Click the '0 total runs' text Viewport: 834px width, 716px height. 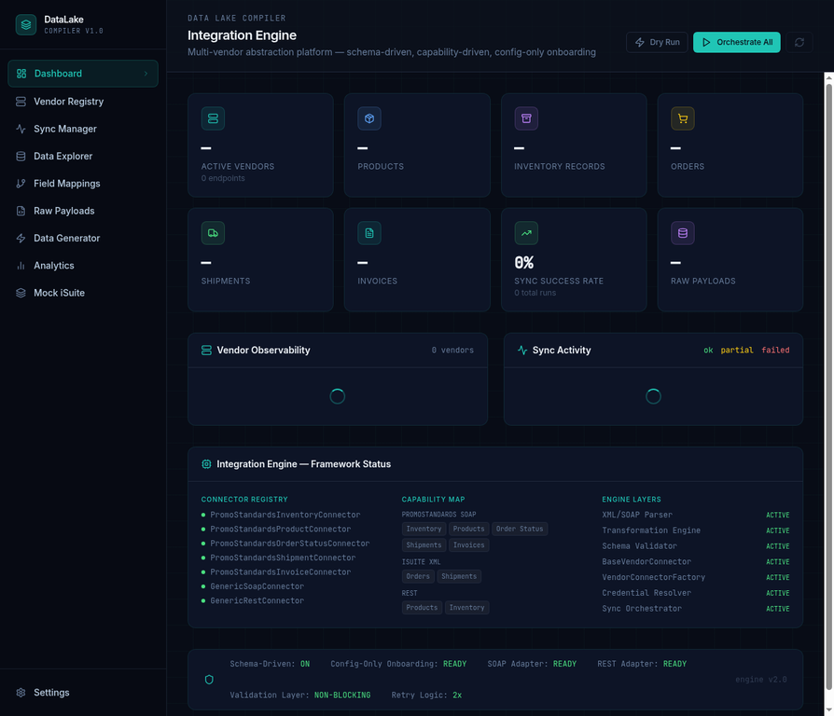(x=535, y=293)
